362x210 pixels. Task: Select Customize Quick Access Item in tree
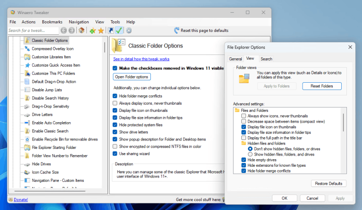(56, 65)
